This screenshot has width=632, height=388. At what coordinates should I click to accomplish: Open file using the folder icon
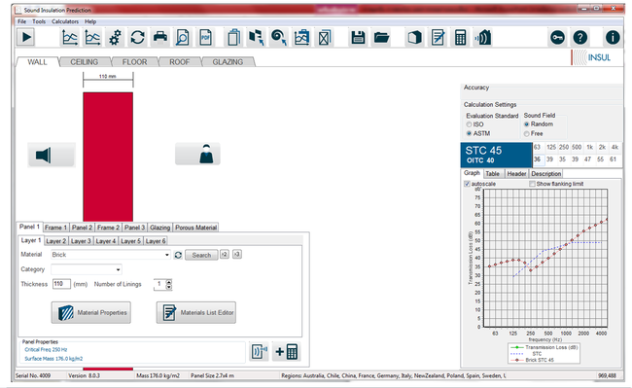(381, 38)
